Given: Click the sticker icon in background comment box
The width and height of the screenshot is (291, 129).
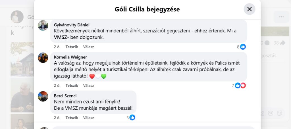Looking at the screenshot, I should pyautogui.click(x=280, y=113).
